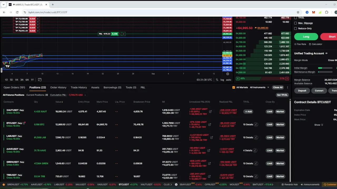Switch to the Order History tab
The height and width of the screenshot is (189, 337).
point(58,87)
